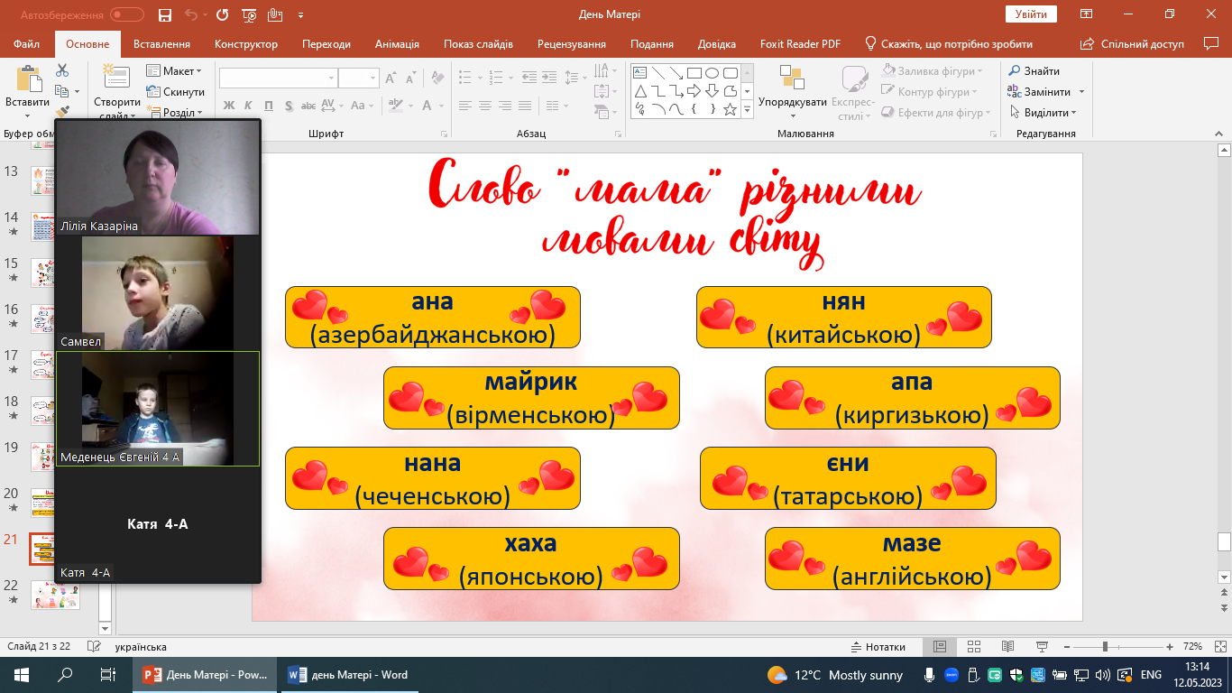
Task: Switch to the Переходи tab
Action: coord(326,43)
